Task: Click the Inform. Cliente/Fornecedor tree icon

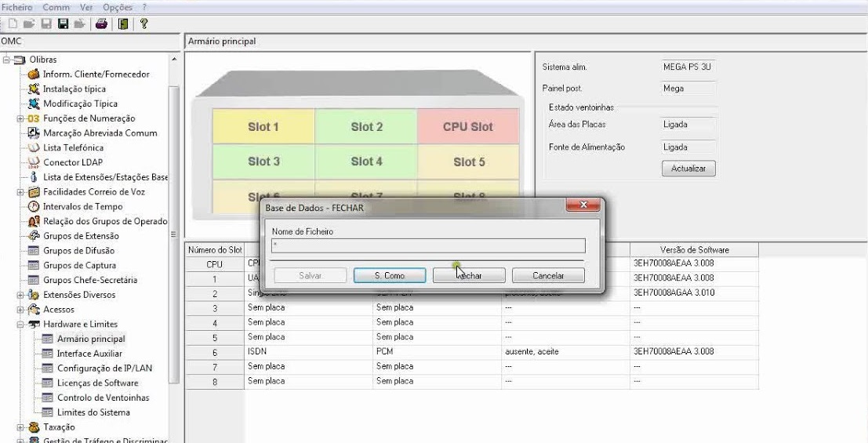Action: pyautogui.click(x=34, y=74)
